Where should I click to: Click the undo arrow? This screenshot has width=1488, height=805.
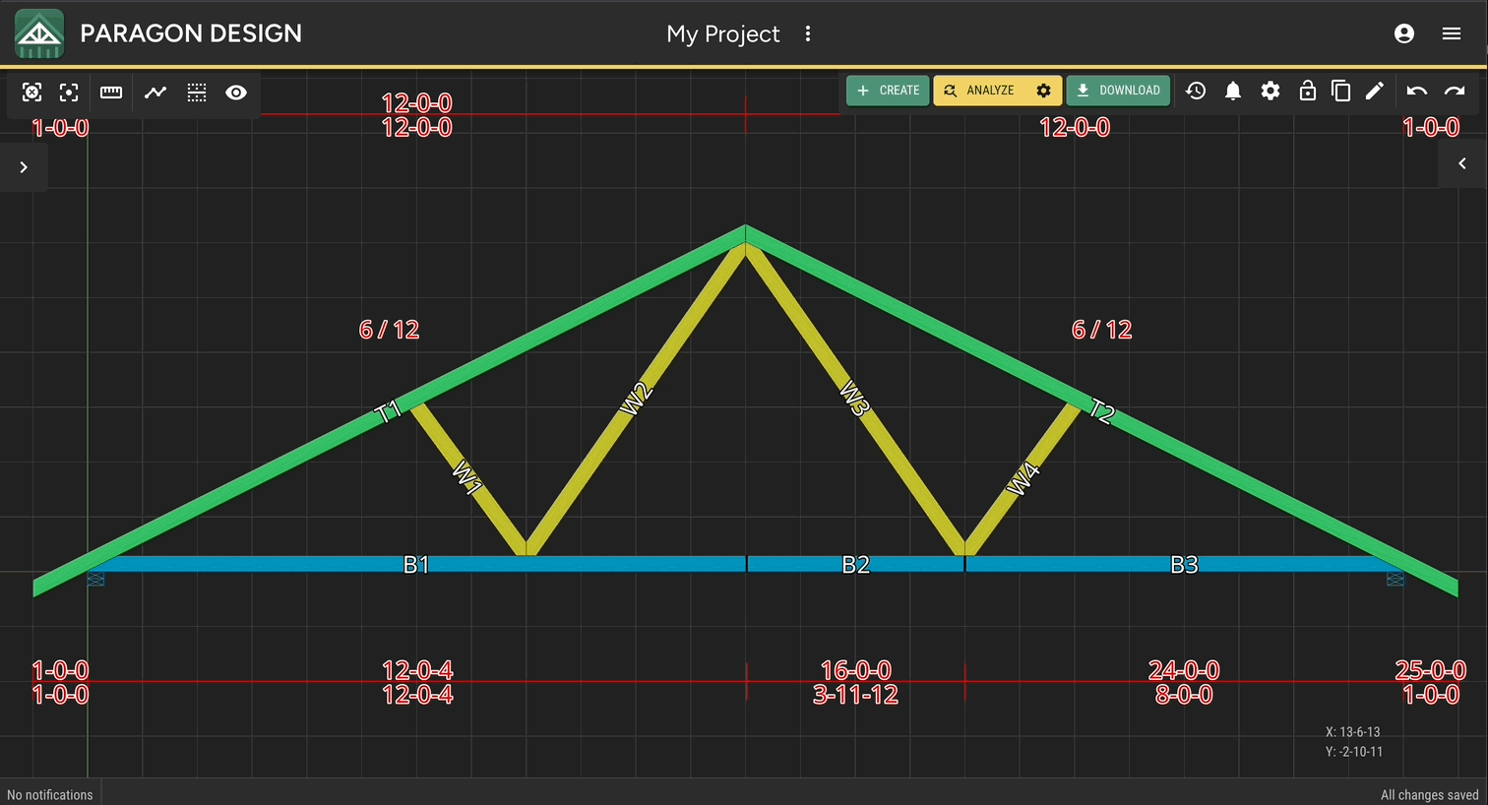pos(1416,91)
